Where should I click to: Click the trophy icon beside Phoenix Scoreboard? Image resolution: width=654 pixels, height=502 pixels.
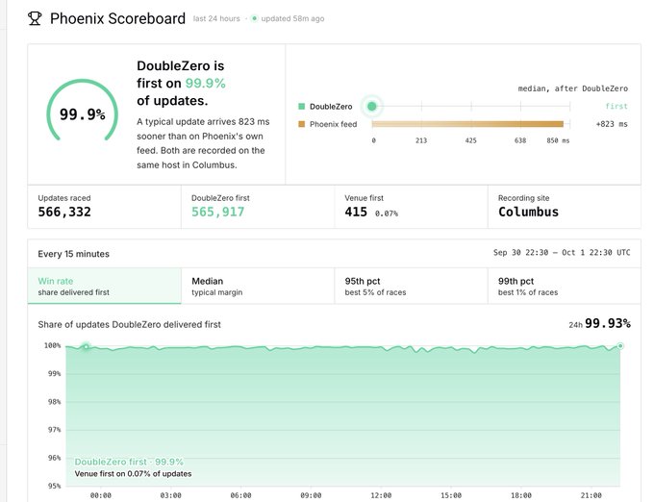(35, 18)
